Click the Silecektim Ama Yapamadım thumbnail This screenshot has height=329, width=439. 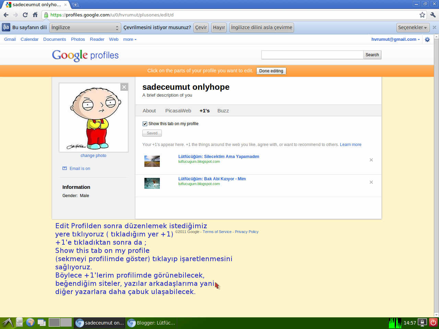[x=152, y=161]
